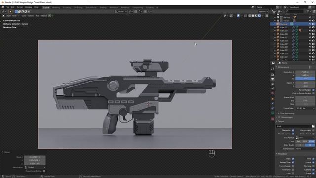This screenshot has width=316, height=178.
Task: Click the Blender logo icon
Action: point(3,7)
